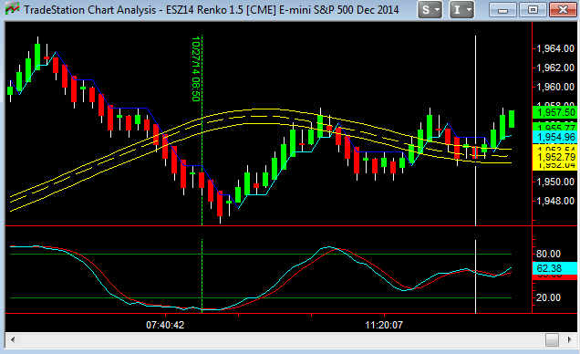Click the 20.00 oscillator axis label
Image resolution: width=580 pixels, height=354 pixels.
coord(548,297)
